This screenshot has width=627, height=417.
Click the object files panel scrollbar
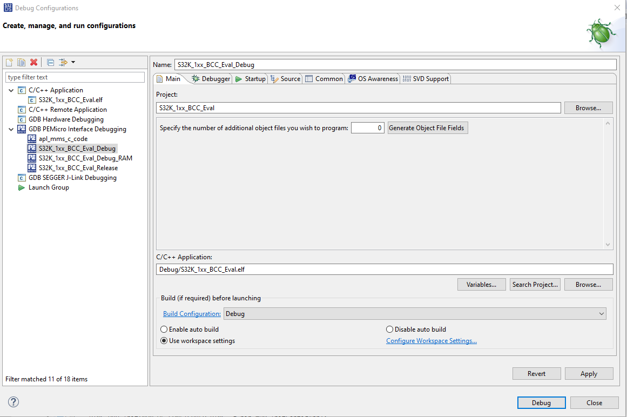(x=609, y=184)
